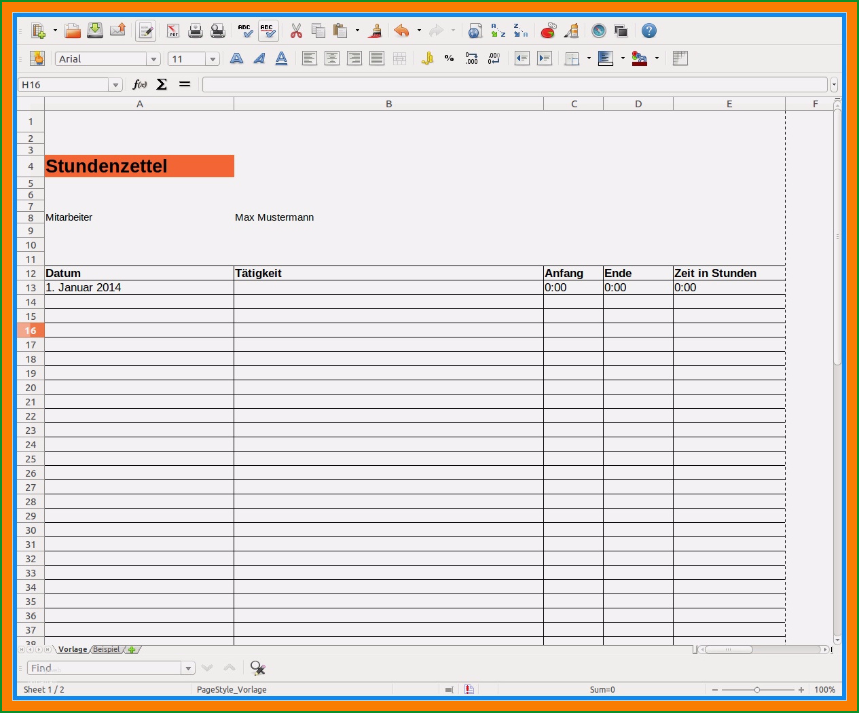Viewport: 859px width, 713px height.
Task: Center cell content horizontally
Action: pyautogui.click(x=331, y=58)
